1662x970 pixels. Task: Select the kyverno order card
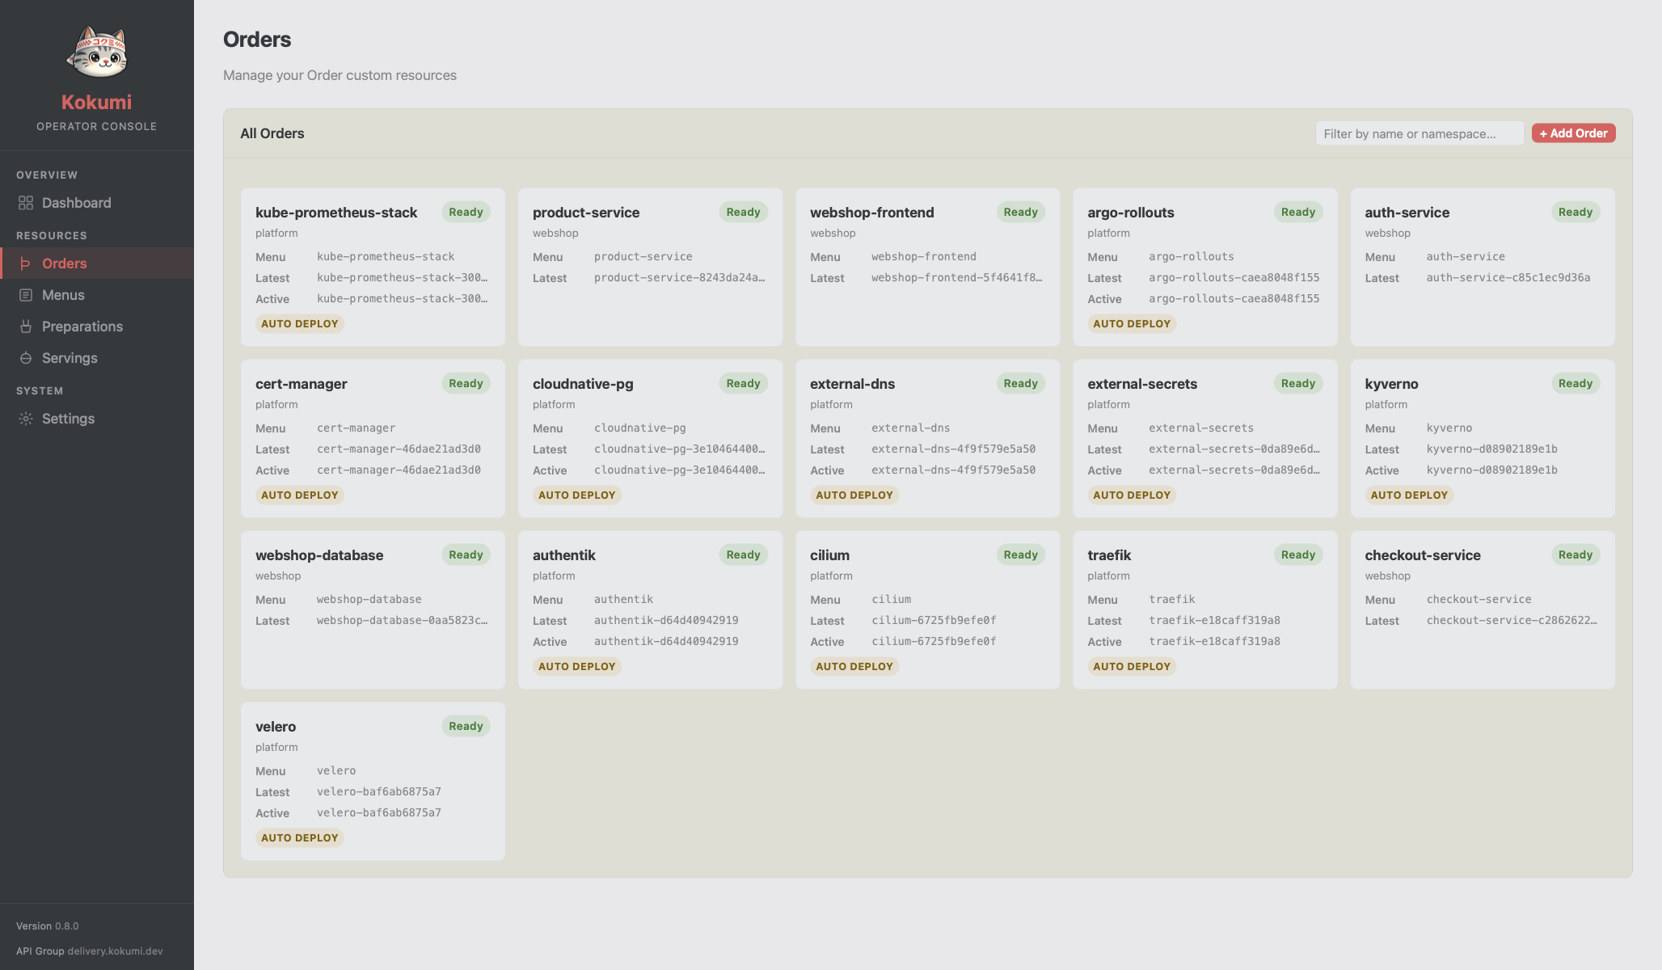(x=1391, y=384)
